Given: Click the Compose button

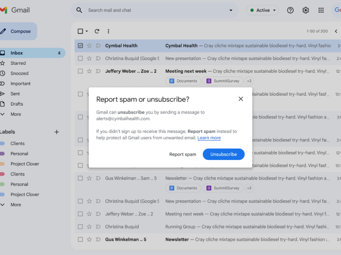Looking at the screenshot, I should coord(18,31).
